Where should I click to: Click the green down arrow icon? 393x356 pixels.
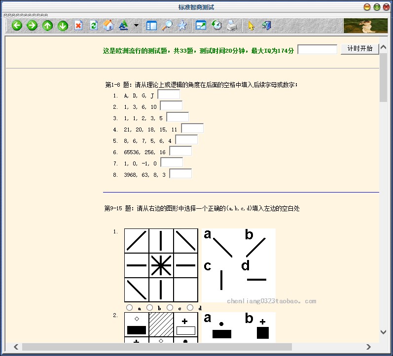[63, 26]
